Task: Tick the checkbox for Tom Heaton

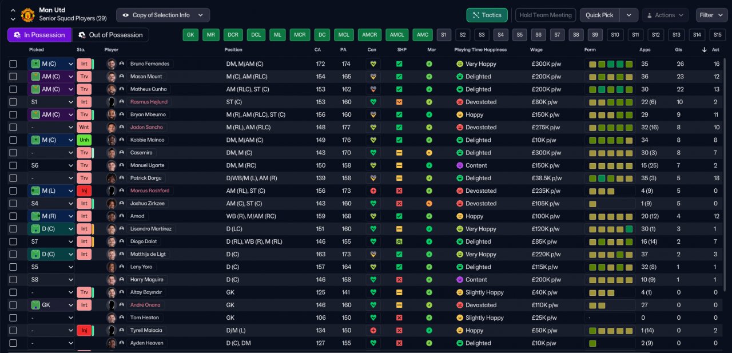Action: click(x=13, y=318)
